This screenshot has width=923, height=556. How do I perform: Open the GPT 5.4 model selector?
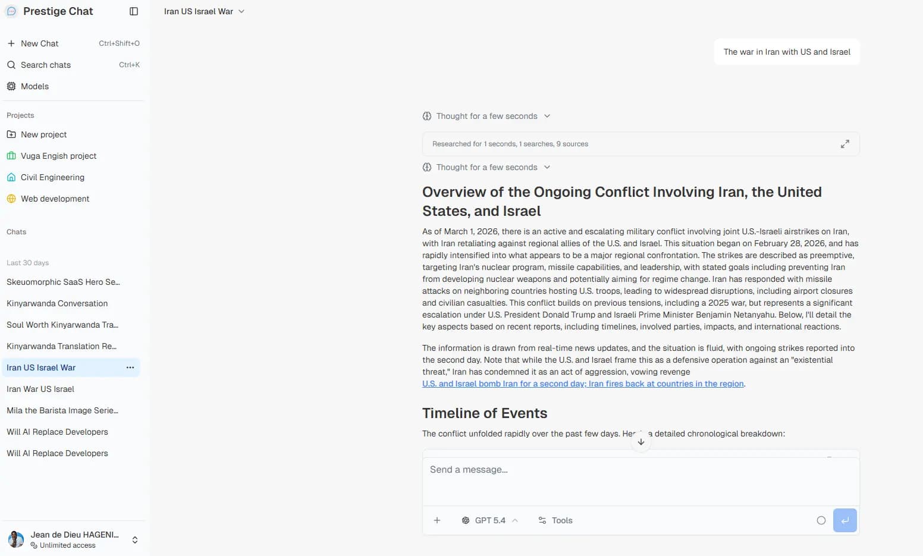pyautogui.click(x=490, y=520)
